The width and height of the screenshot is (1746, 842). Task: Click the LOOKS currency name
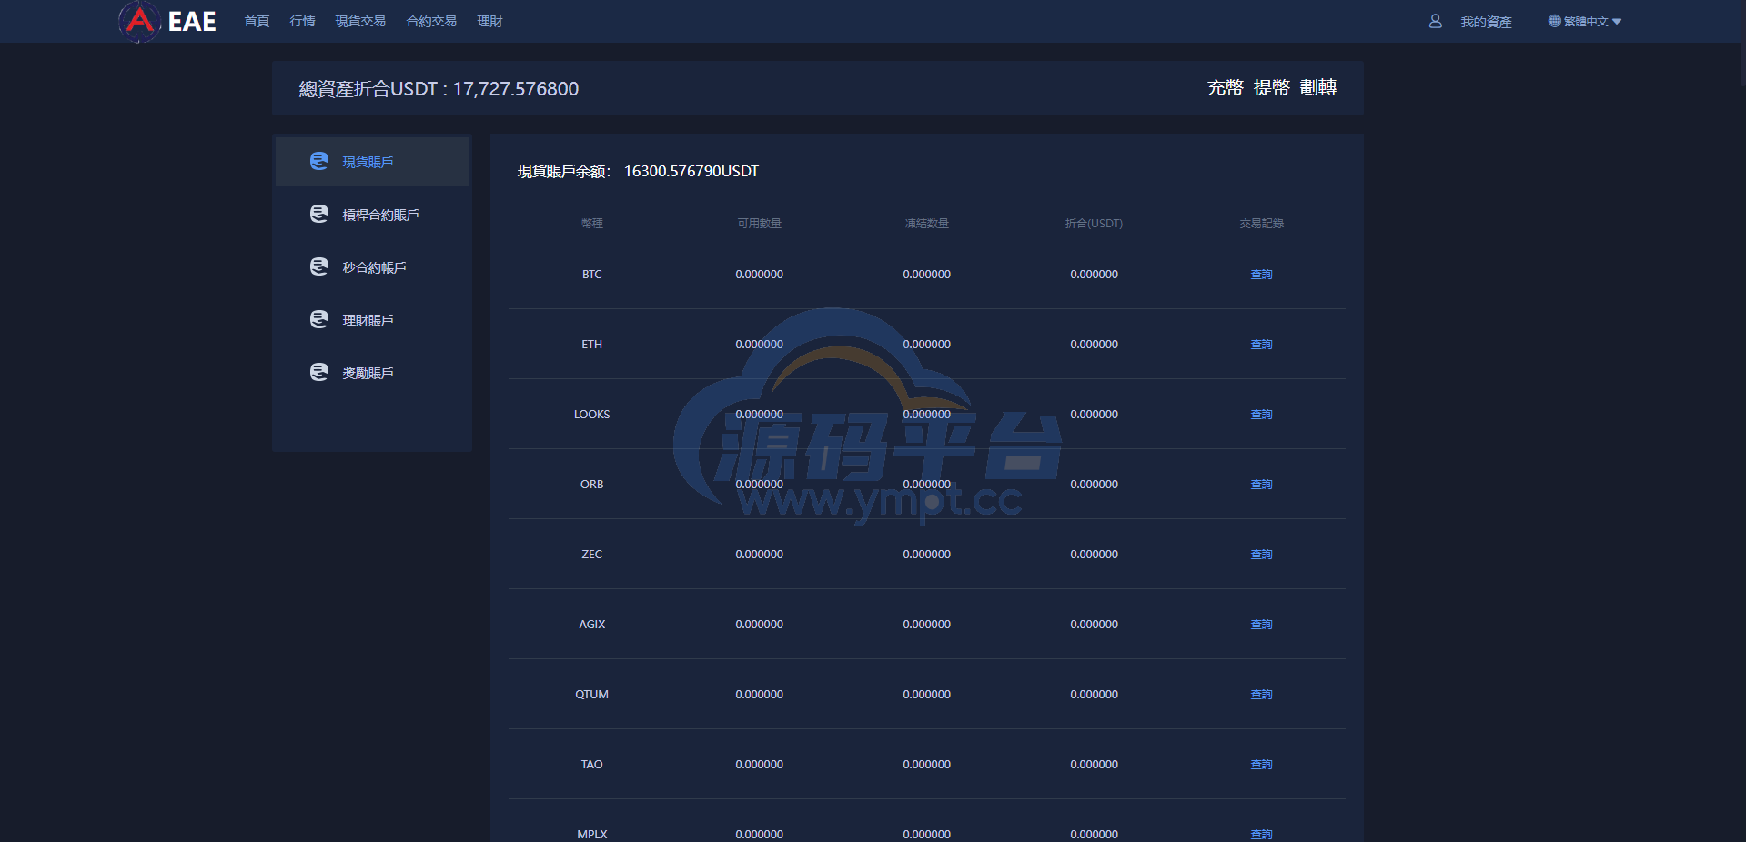click(x=591, y=415)
